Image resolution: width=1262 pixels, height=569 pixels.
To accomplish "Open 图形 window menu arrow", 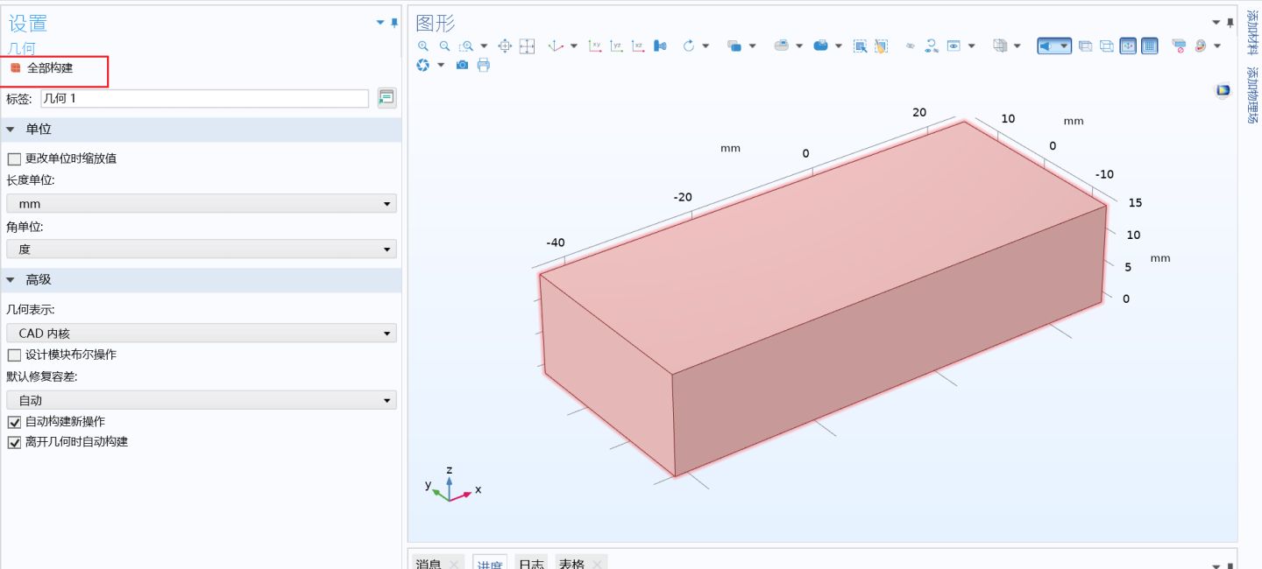I will pyautogui.click(x=1216, y=23).
